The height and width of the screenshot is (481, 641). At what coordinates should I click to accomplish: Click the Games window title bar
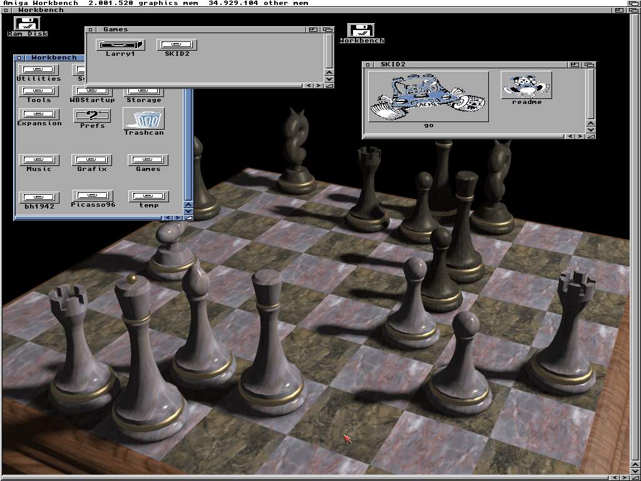click(201, 29)
